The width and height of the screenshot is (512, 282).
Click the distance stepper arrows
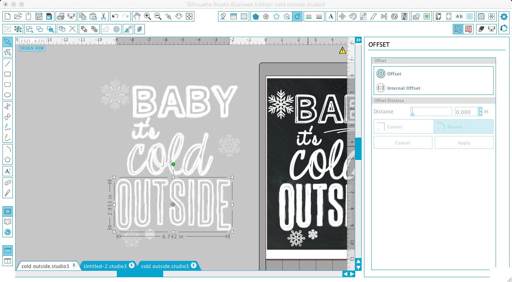pyautogui.click(x=480, y=112)
